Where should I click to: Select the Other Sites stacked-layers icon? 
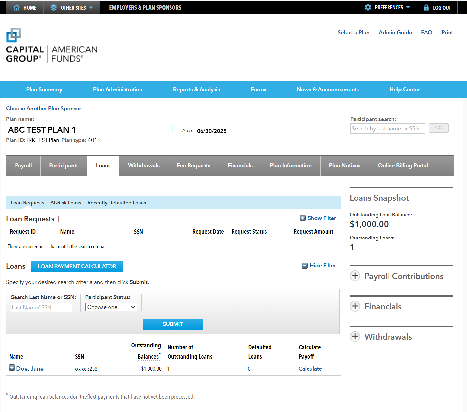point(53,7)
